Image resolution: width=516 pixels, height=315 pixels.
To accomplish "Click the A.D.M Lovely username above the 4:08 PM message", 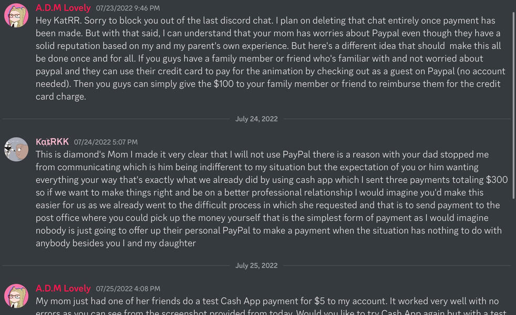I will (63, 289).
